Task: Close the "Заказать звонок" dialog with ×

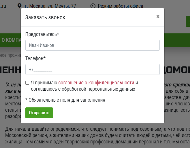Action: click(158, 17)
